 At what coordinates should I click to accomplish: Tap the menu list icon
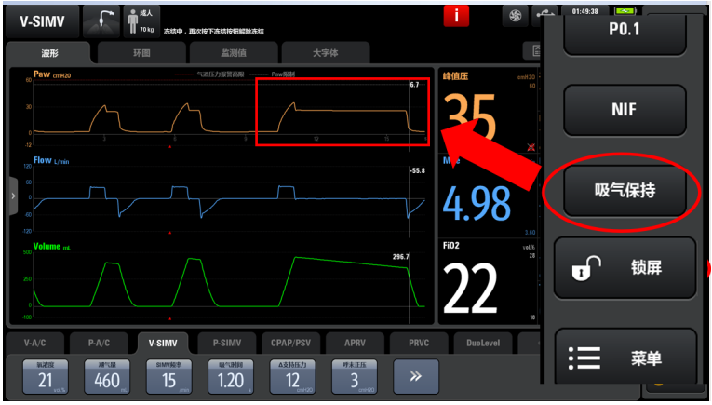[584, 358]
